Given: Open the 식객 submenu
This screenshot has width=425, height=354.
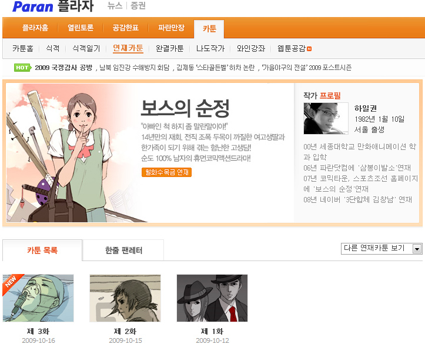Looking at the screenshot, I should coord(52,49).
